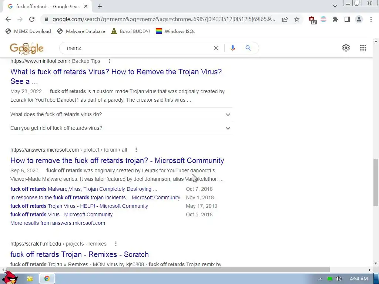Viewport: 379px width, 284px height.
Task: Start voice search with the microphone
Action: click(233, 48)
